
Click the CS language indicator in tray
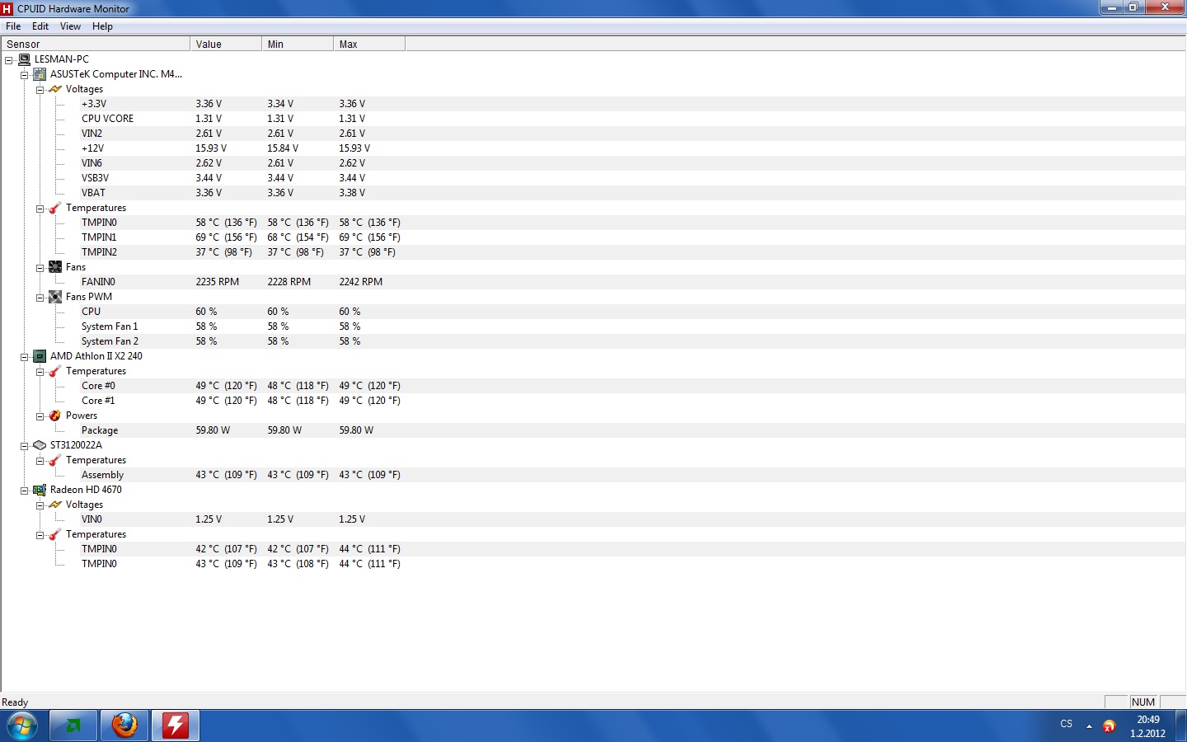(x=1067, y=724)
